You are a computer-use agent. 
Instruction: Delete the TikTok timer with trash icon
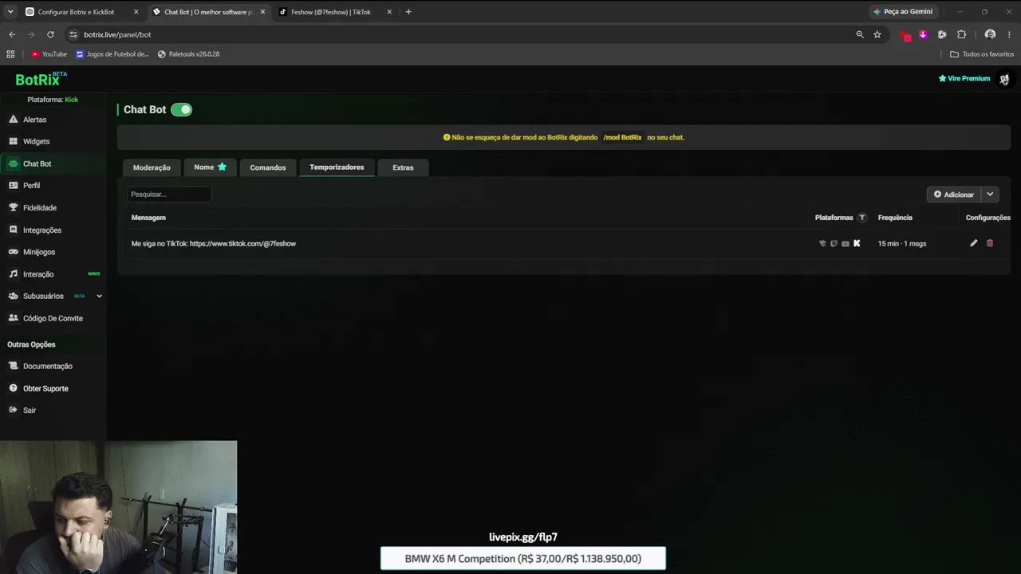pyautogui.click(x=990, y=243)
